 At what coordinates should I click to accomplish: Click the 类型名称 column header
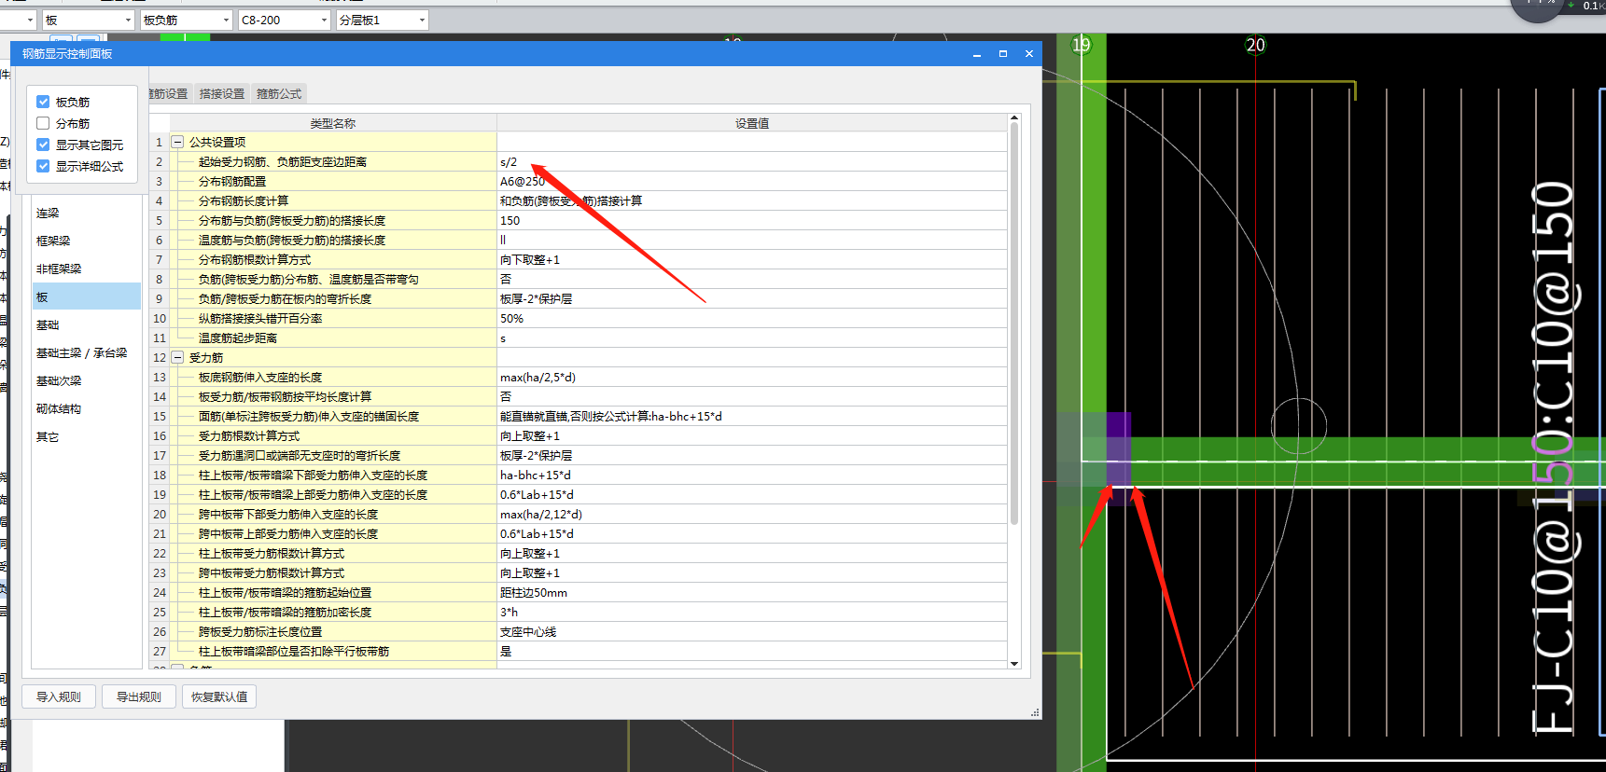tap(332, 123)
